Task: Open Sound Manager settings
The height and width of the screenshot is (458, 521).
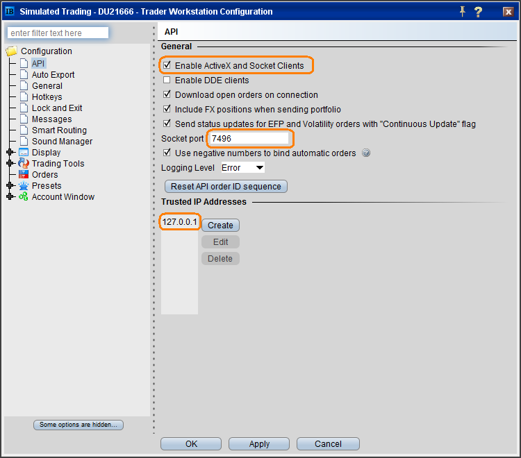Action: pos(62,142)
